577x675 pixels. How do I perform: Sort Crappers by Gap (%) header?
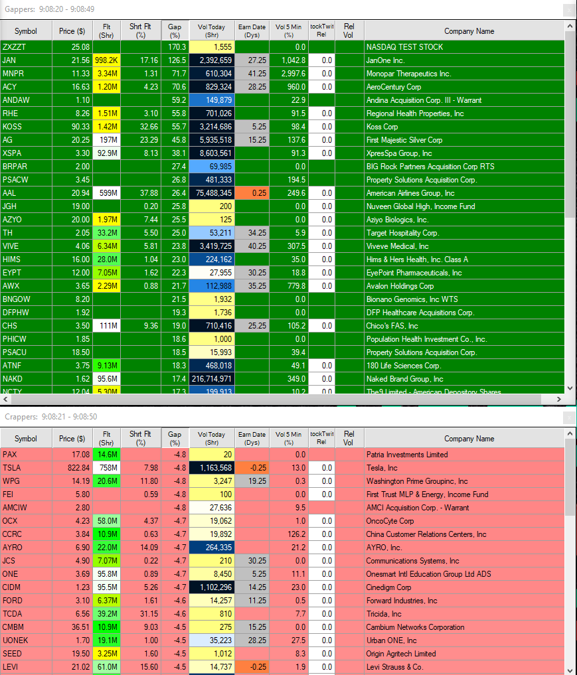pos(175,438)
